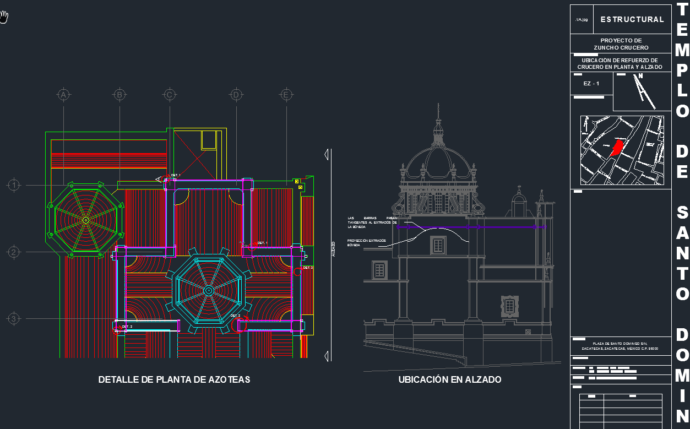The width and height of the screenshot is (690, 429).
Task: Select the north arrow symbol
Action: (642, 90)
